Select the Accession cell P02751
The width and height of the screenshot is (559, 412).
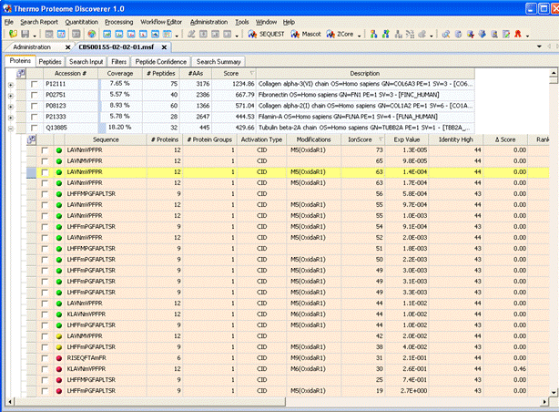71,95
